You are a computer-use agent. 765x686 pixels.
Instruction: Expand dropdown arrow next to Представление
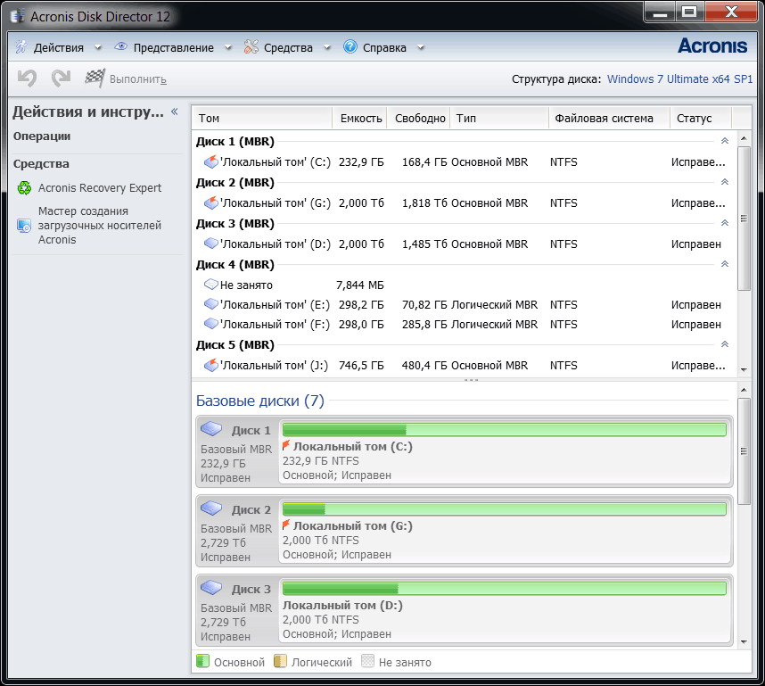[228, 47]
